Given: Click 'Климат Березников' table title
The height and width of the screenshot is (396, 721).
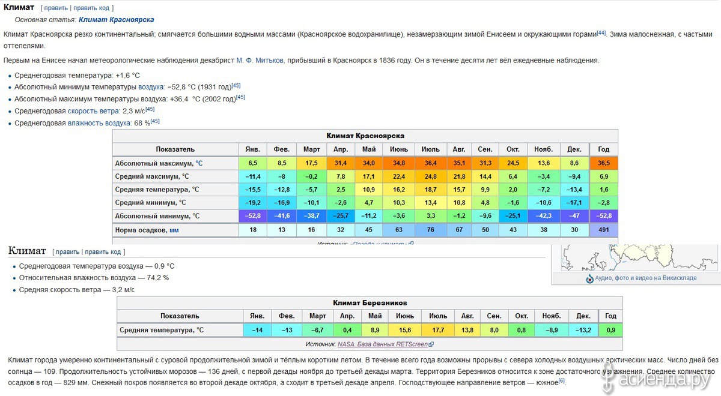Looking at the screenshot, I should 370,302.
